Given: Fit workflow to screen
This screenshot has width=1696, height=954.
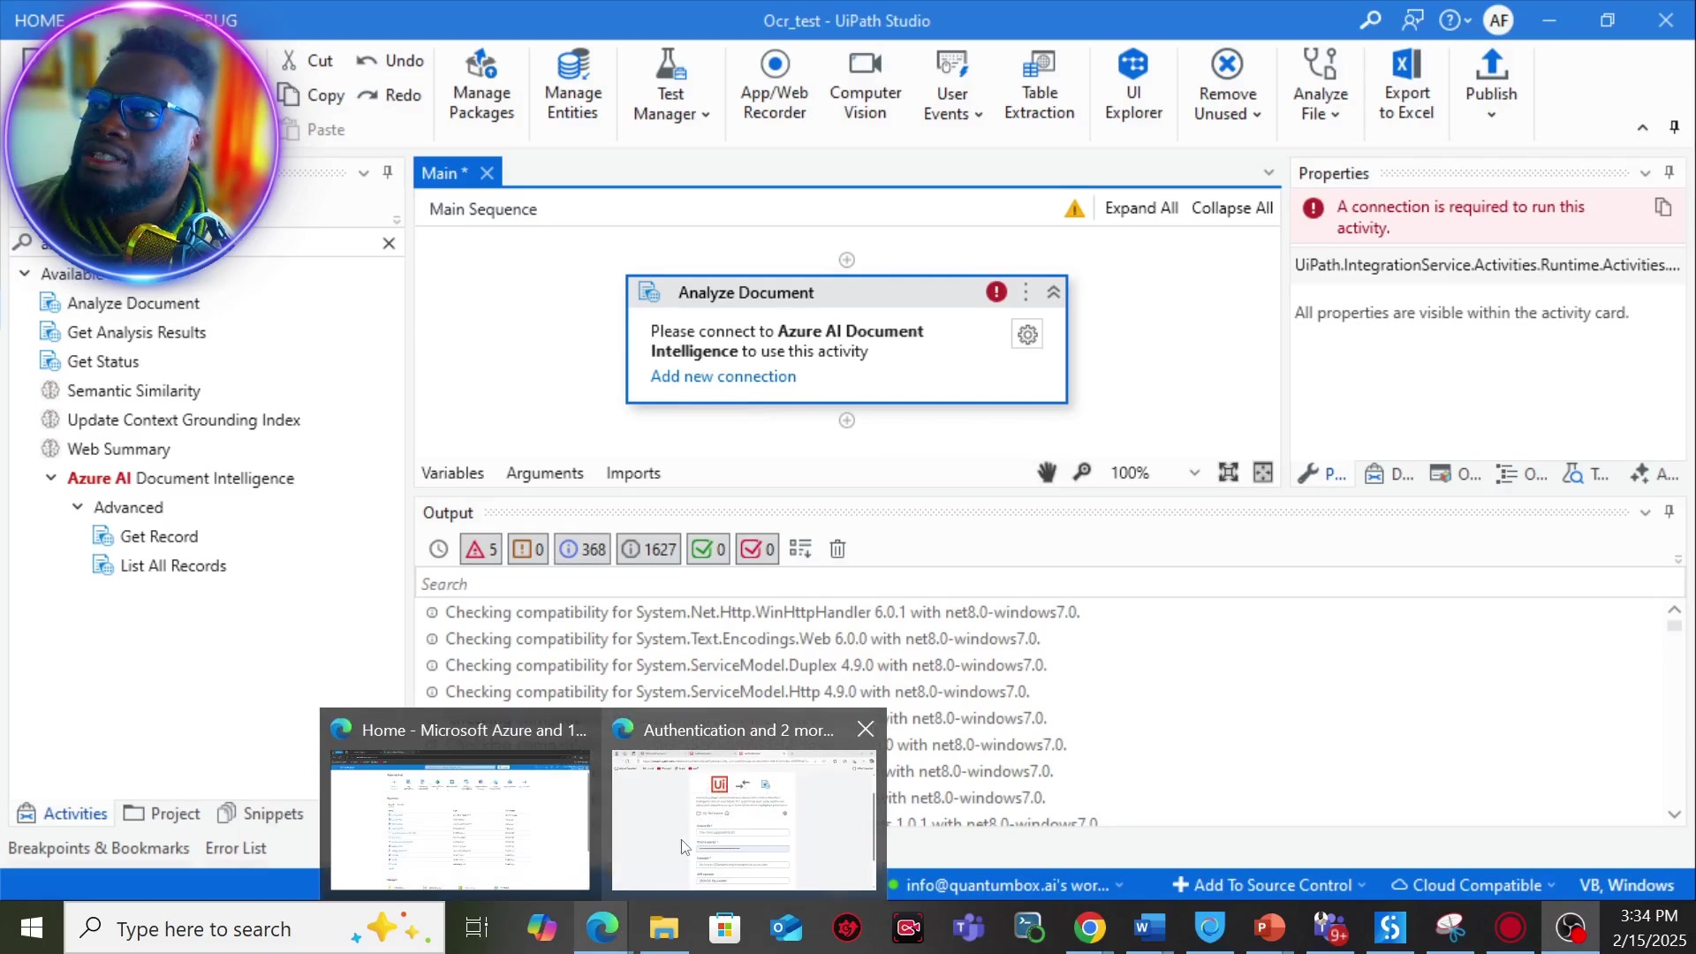Looking at the screenshot, I should tap(1228, 473).
